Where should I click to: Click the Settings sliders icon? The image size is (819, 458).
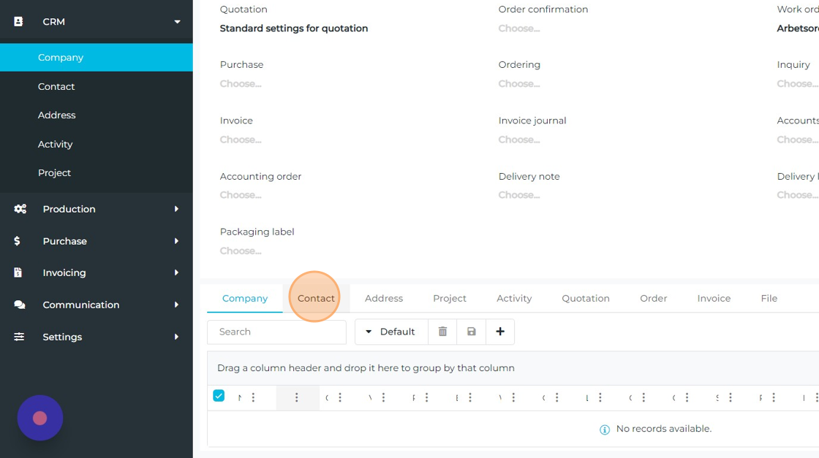pos(20,337)
